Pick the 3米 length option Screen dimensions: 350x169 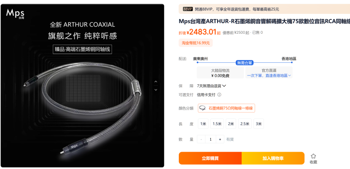click(x=259, y=124)
